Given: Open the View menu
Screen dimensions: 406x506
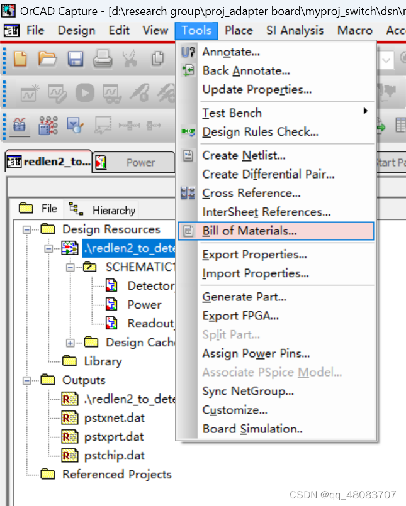Looking at the screenshot, I should coord(155,30).
